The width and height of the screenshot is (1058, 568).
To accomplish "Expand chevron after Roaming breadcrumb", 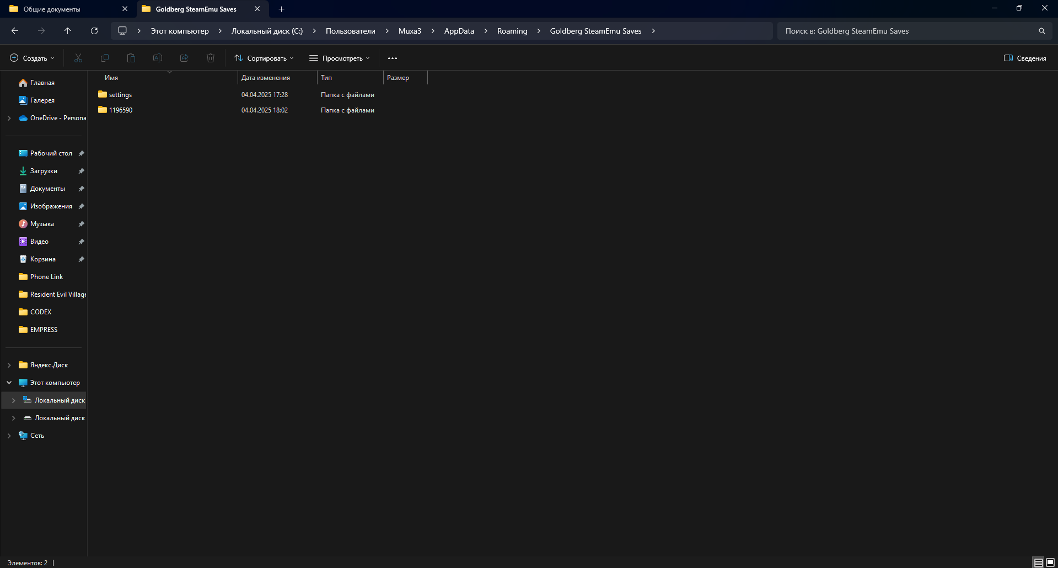I will [539, 31].
